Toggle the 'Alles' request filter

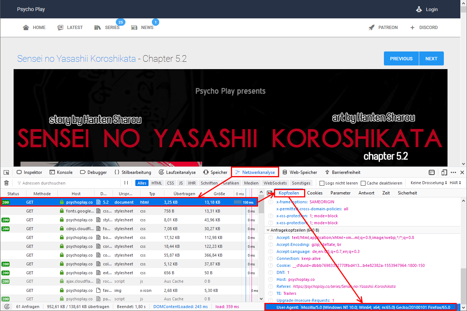point(142,183)
